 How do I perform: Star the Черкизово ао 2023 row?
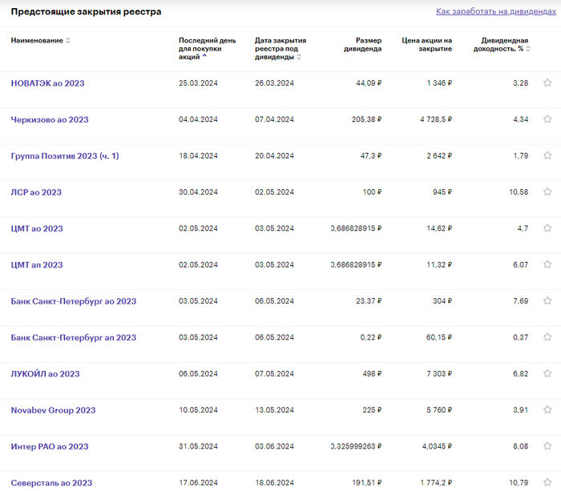[x=547, y=119]
